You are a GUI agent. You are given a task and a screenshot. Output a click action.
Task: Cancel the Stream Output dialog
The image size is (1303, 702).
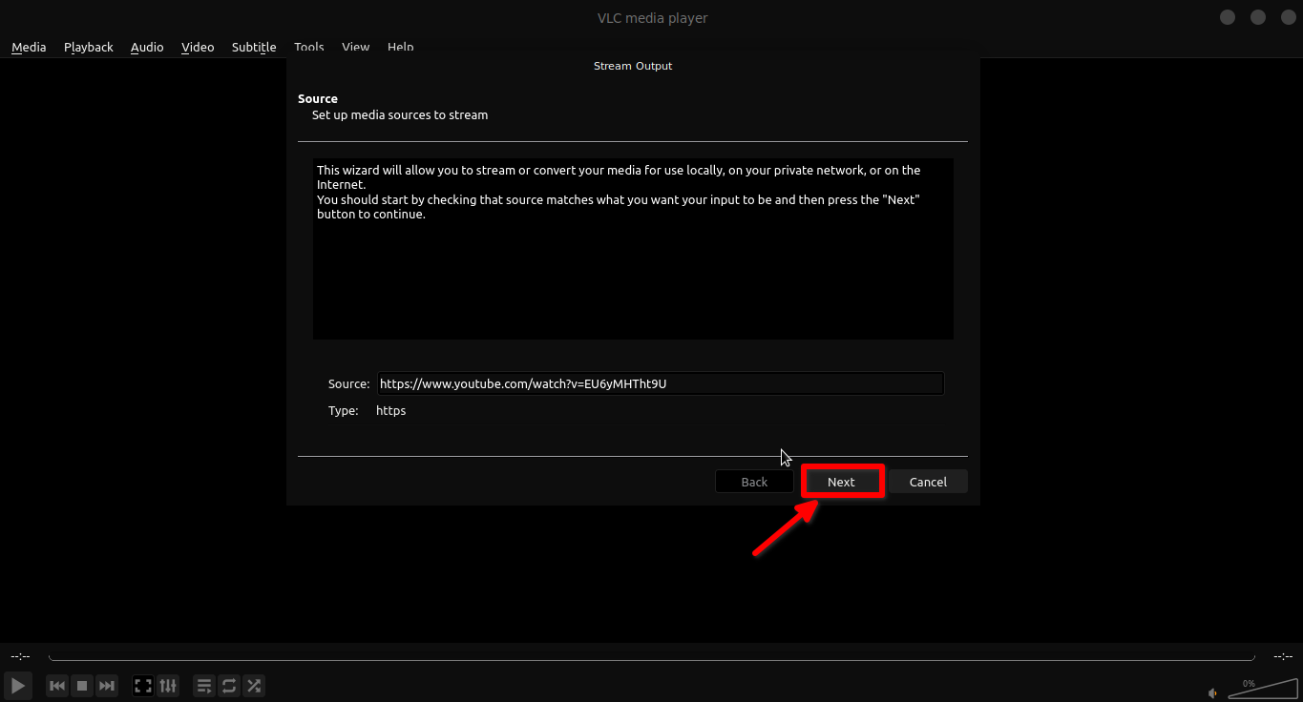pos(928,482)
